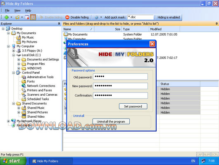219x165 pixels.
Task: Click the Enable hiding toolbar button
Action: coord(51,17)
